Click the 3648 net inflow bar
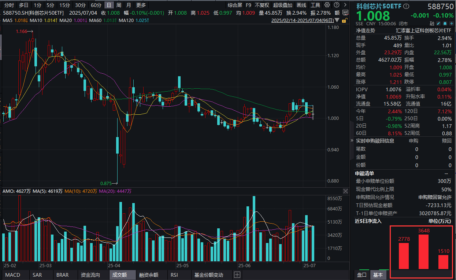 pos(423,252)
